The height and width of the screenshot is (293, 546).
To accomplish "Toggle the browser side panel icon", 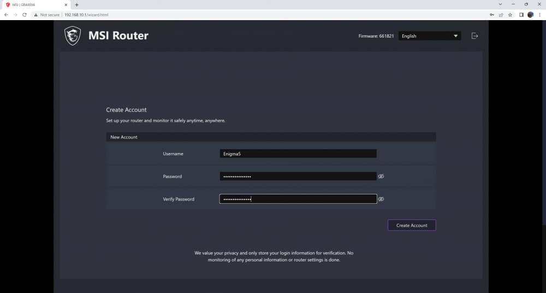I will (x=521, y=15).
